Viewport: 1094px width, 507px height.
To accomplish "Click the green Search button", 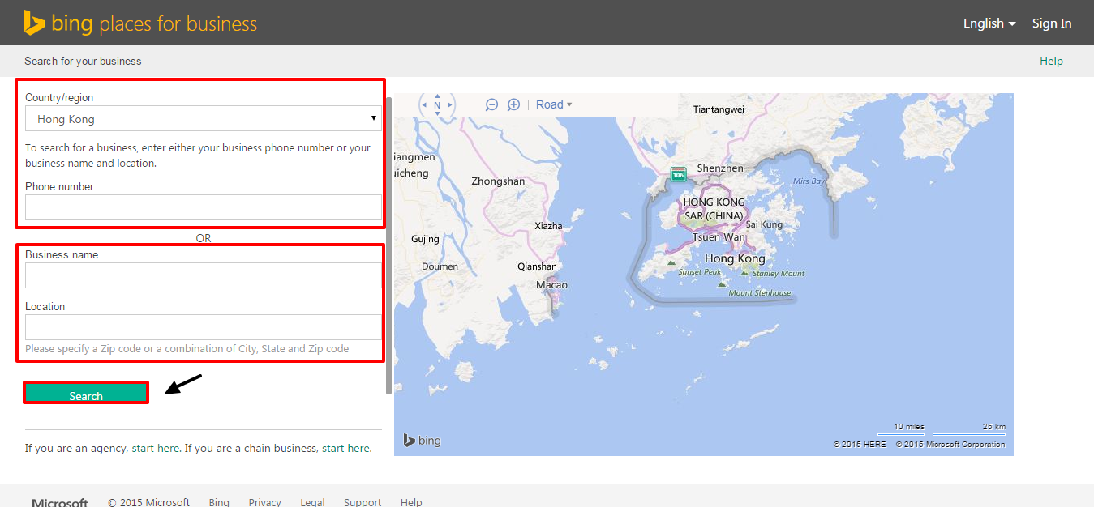I will click(86, 394).
